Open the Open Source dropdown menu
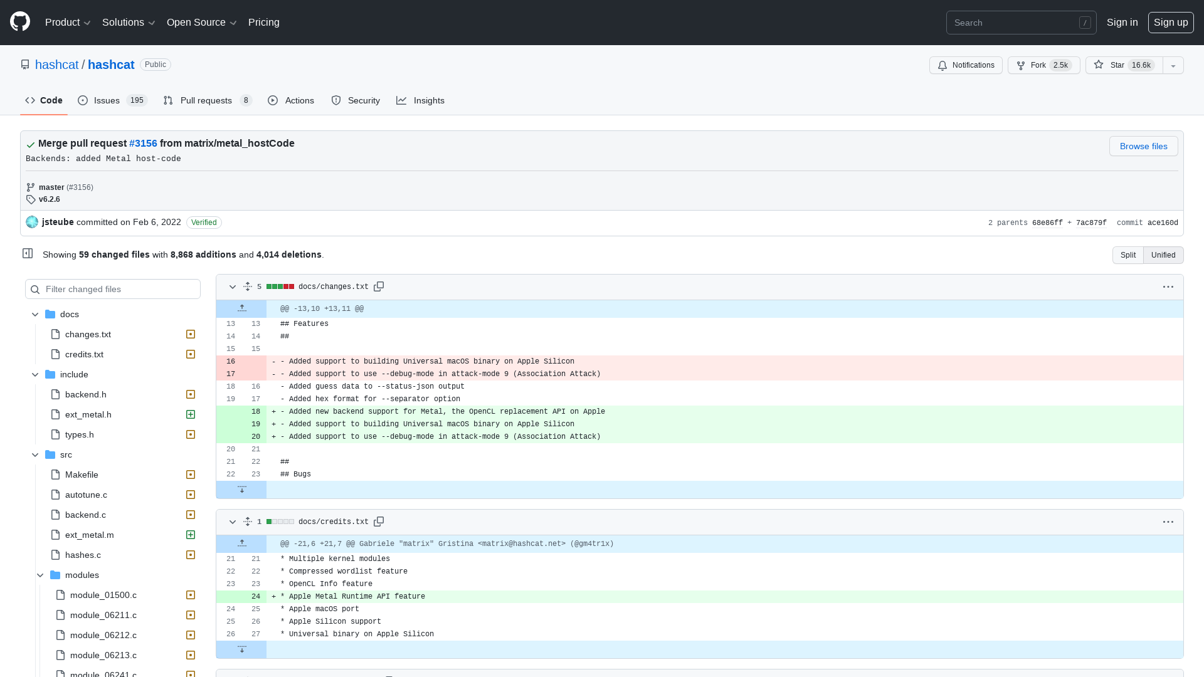Image resolution: width=1204 pixels, height=677 pixels. [201, 22]
